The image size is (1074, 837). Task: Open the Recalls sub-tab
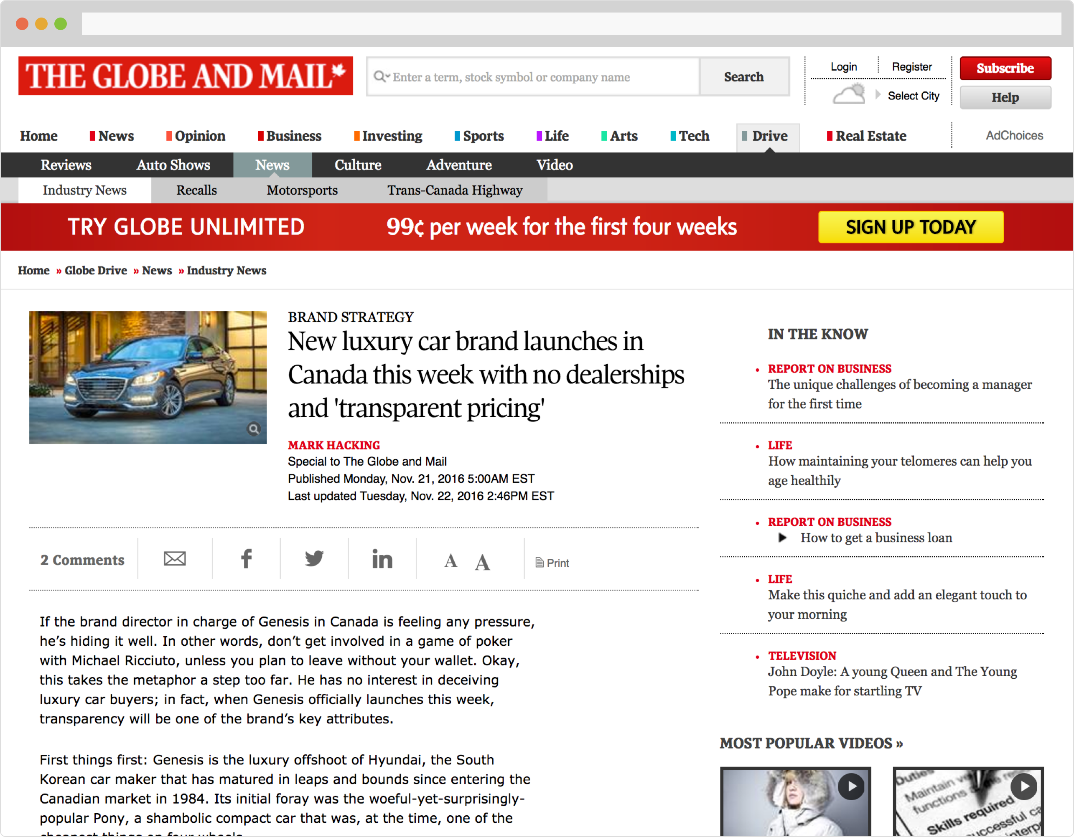coord(197,190)
